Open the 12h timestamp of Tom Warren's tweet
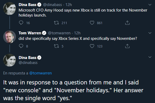This screenshot has height=103, width=155. (77, 33)
